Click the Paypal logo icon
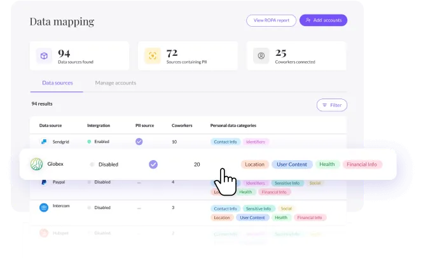421x258 pixels. [x=44, y=182]
